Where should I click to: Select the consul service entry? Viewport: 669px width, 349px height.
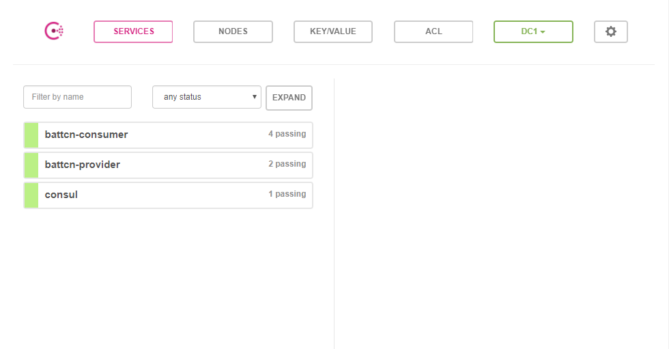click(61, 195)
